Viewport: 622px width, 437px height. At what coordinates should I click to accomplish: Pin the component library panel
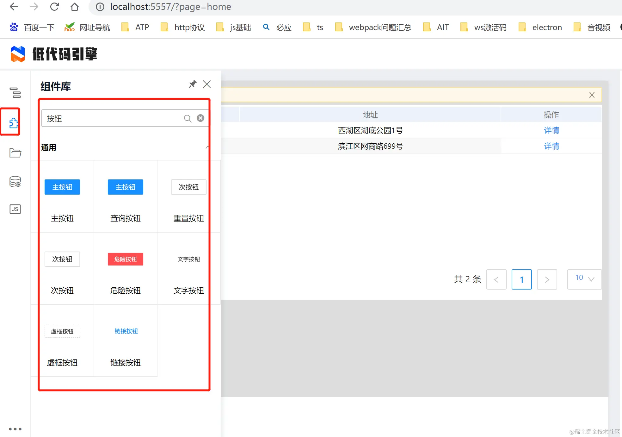(x=192, y=84)
